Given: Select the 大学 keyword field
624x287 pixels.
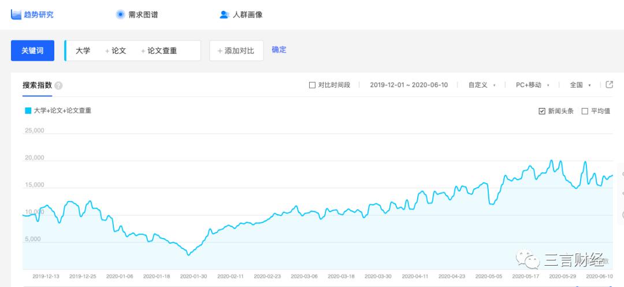Looking at the screenshot, I should tap(83, 50).
